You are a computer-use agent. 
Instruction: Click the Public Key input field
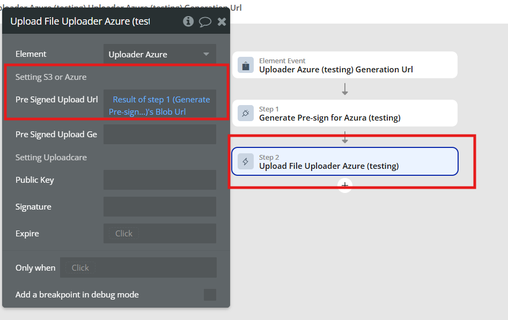(x=160, y=180)
